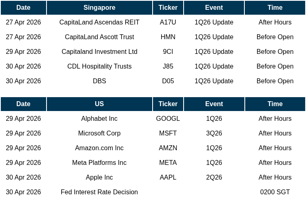Click the AAPL ticker
306x200 pixels.
(x=168, y=178)
